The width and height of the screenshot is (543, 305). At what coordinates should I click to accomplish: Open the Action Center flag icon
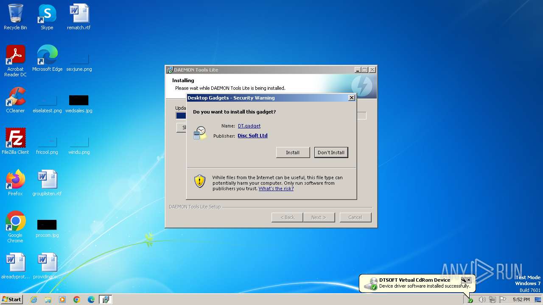[503, 299]
